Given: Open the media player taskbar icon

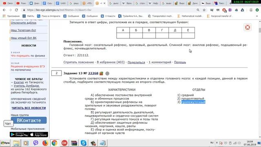Looking at the screenshot, I should (26, 143).
